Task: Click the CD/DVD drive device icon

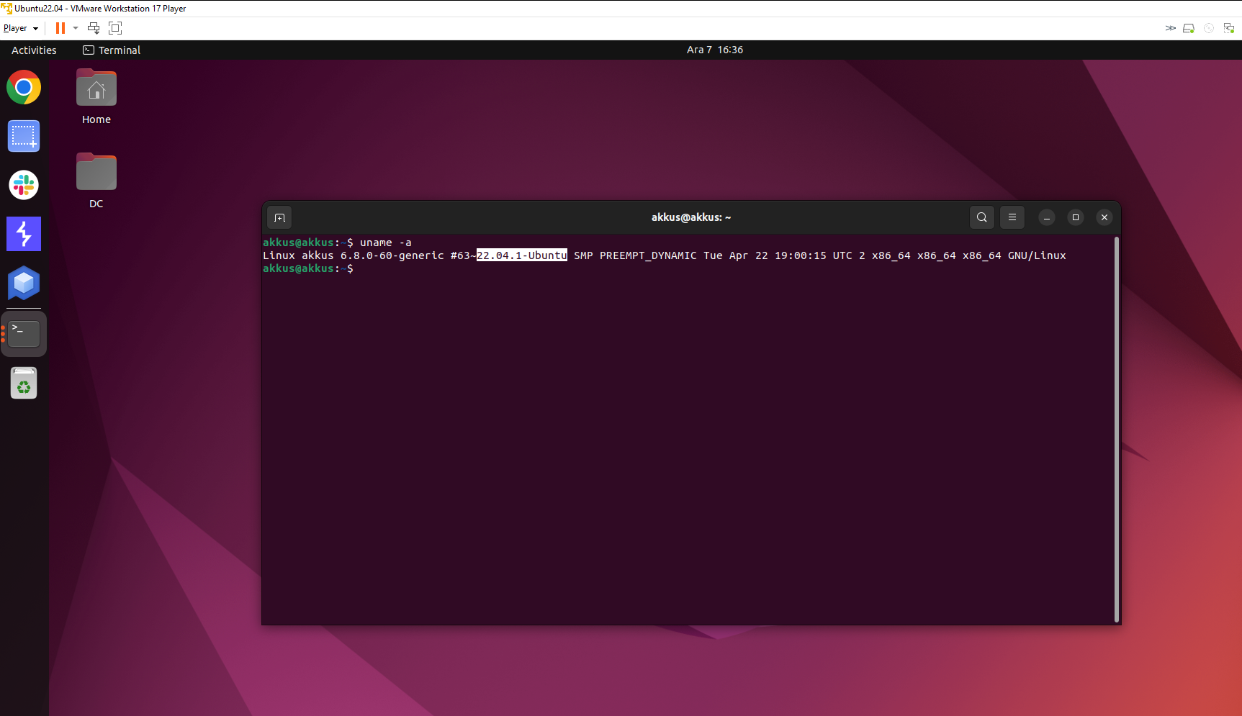Action: pyautogui.click(x=1209, y=28)
